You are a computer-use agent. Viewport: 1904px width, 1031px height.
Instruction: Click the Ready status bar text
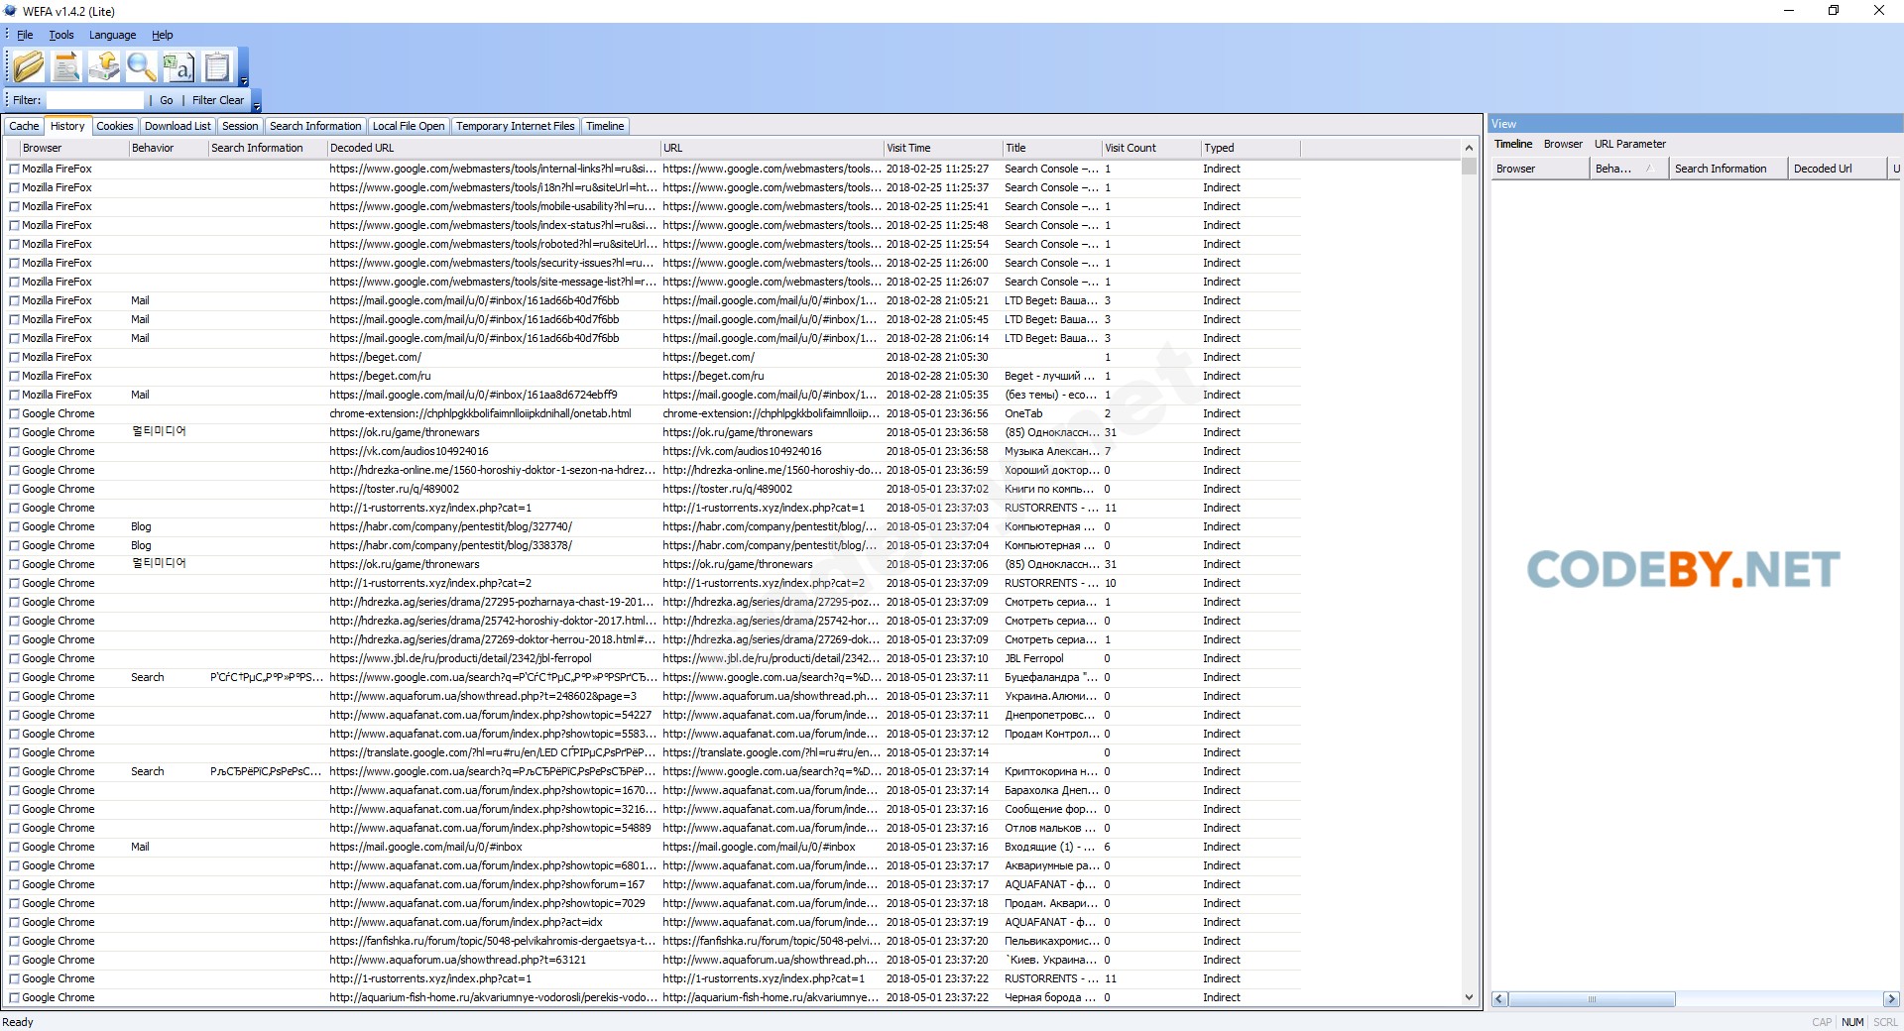coord(18,1022)
